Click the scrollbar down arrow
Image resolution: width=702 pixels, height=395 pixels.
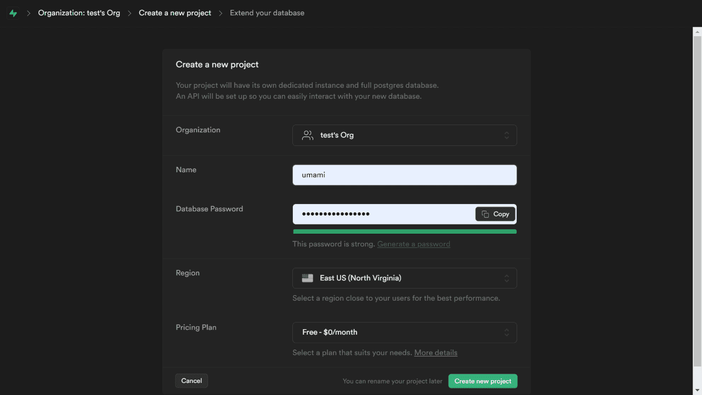[697, 390]
